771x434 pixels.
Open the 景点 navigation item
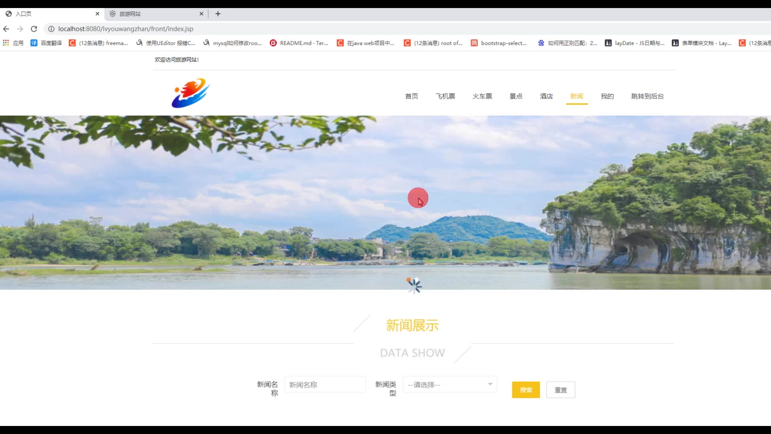click(516, 96)
